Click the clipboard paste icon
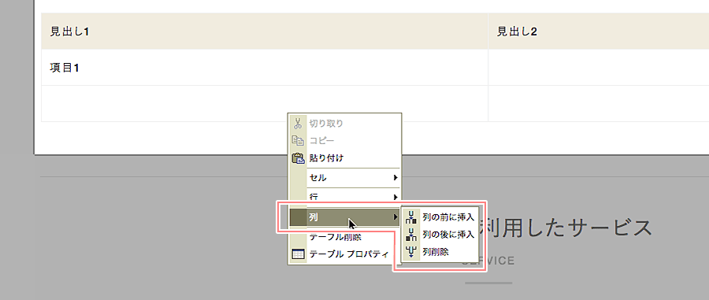The height and width of the screenshot is (300, 709). coord(298,158)
